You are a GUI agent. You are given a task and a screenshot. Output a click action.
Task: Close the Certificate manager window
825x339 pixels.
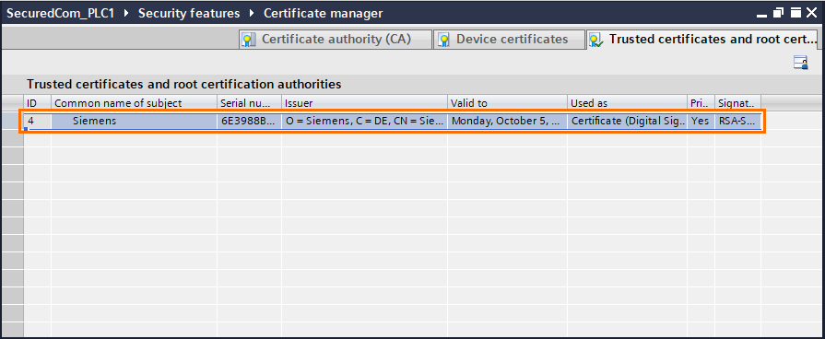(x=812, y=13)
